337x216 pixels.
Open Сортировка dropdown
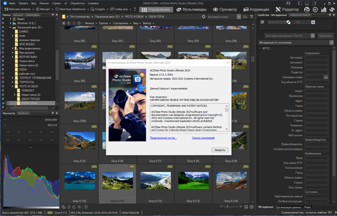coord(122,23)
